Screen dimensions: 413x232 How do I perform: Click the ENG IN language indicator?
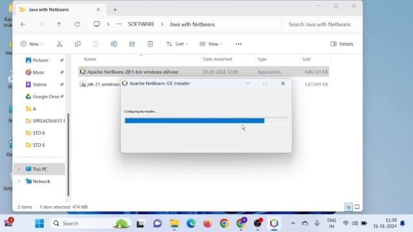(x=331, y=224)
